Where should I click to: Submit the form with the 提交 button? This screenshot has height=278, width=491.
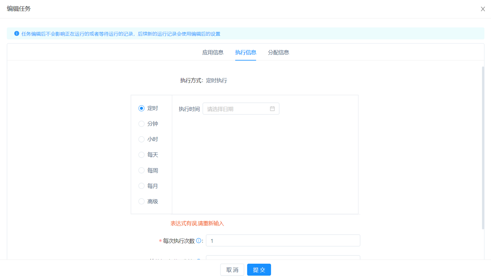click(259, 270)
